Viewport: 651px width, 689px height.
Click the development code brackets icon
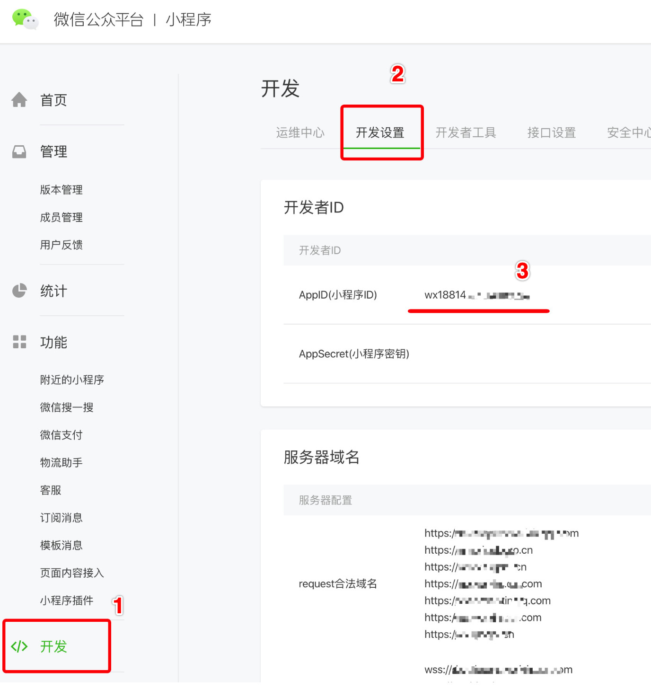(19, 646)
